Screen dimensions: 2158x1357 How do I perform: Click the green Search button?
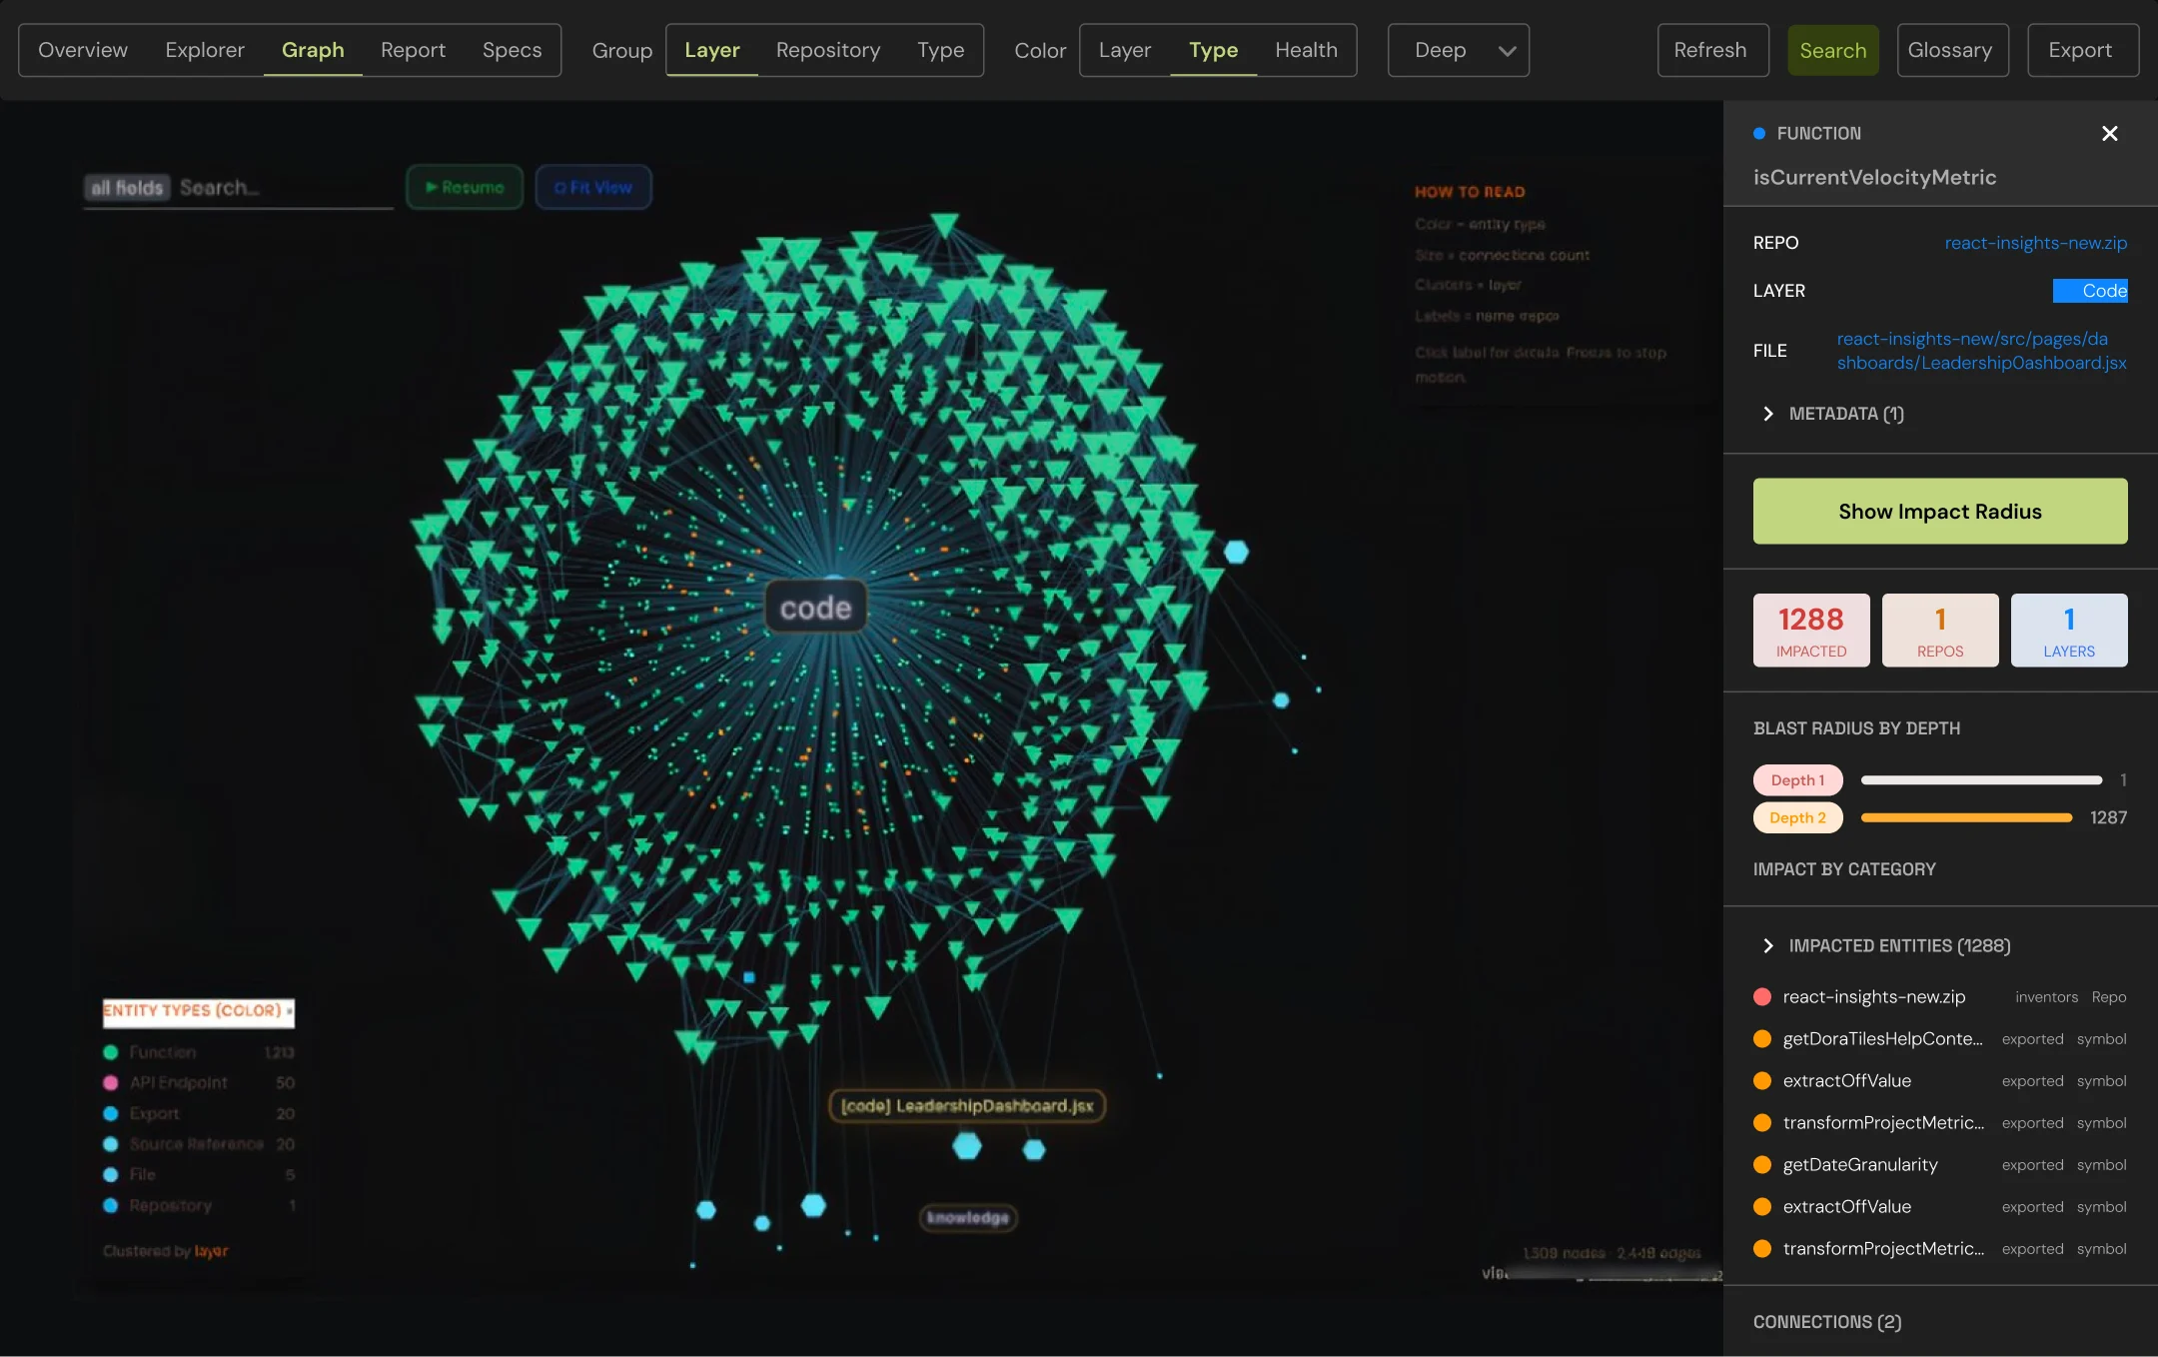[x=1832, y=50]
